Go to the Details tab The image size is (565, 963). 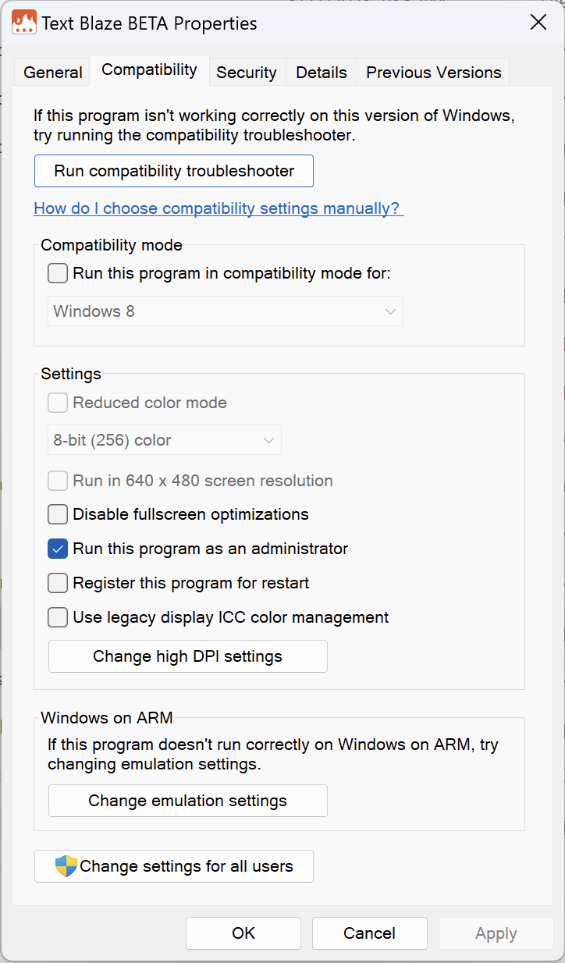pos(322,73)
